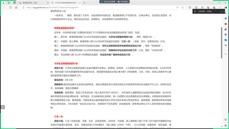The height and width of the screenshot is (129, 229).
Task: Customize sidebar with plus button
Action: [x=225, y=54]
